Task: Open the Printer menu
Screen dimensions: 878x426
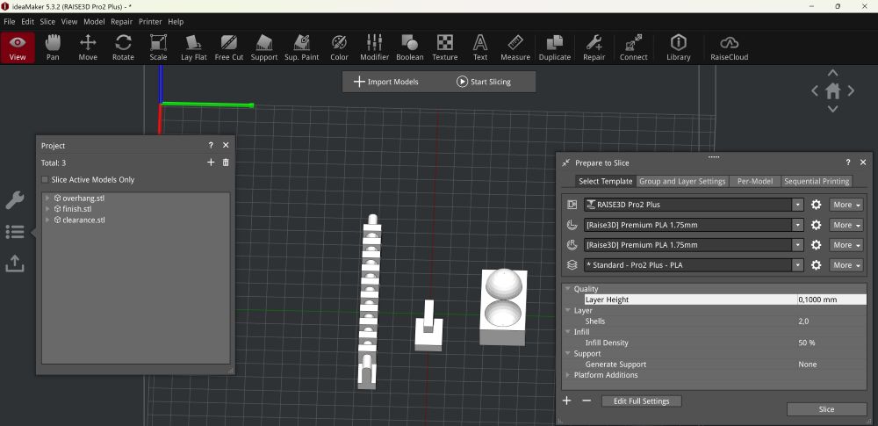Action: 150,21
